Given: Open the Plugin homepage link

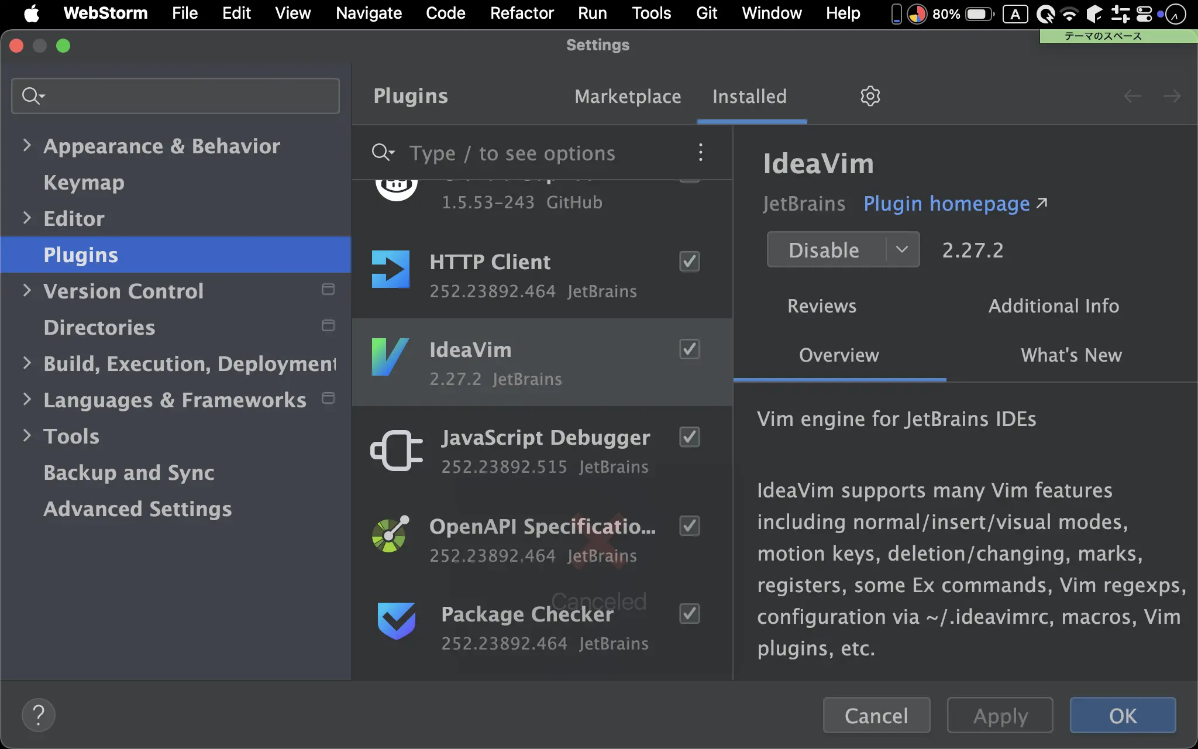Looking at the screenshot, I should 946,204.
